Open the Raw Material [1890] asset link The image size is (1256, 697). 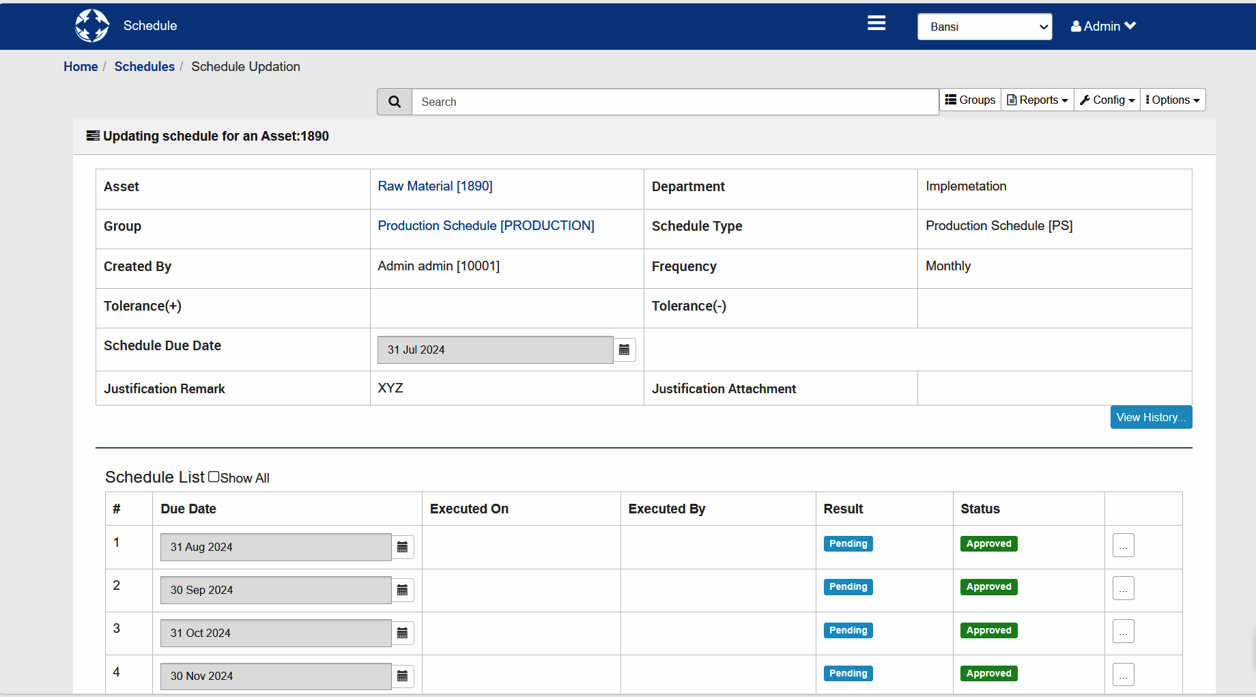pyautogui.click(x=435, y=186)
